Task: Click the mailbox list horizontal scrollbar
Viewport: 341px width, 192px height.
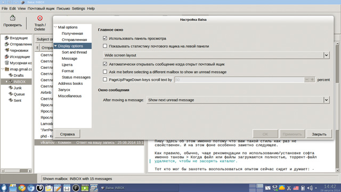Action: (16, 171)
